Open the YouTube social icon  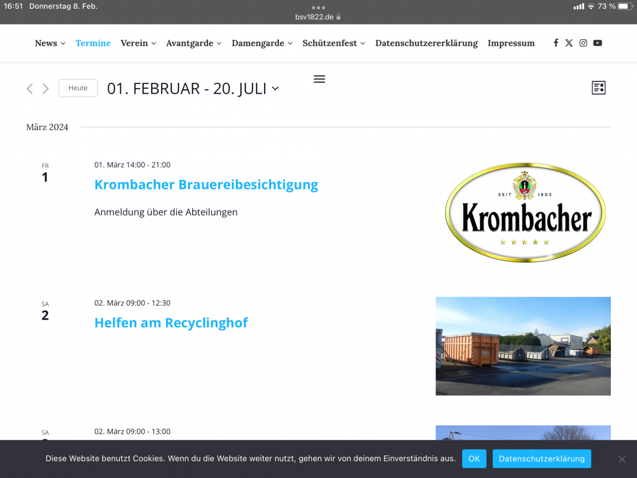coord(598,43)
